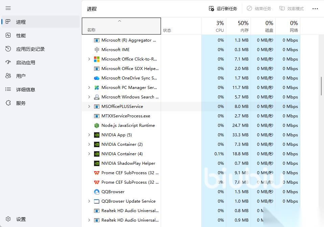Image resolution: width=324 pixels, height=227 pixels.
Task: Click the Services (服务) puzzle icon
Action: [x=8, y=103]
